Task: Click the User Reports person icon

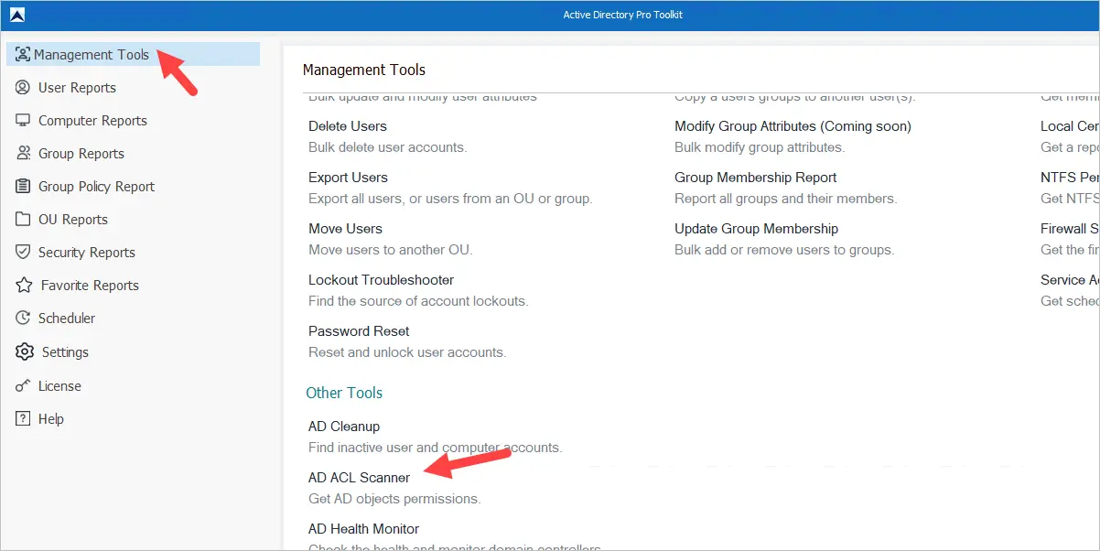Action: coord(23,88)
